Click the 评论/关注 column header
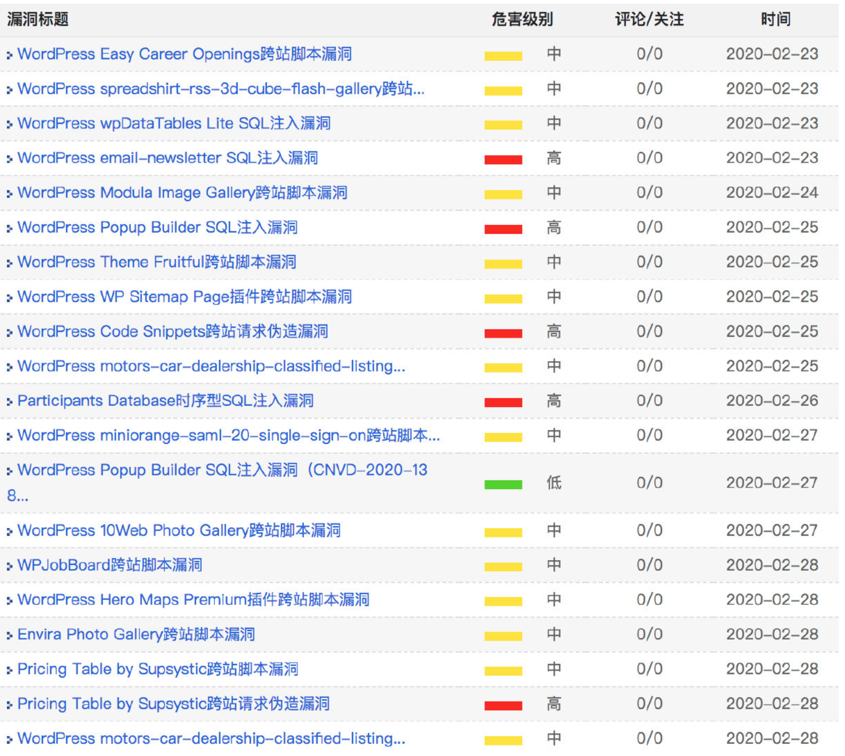Image resolution: width=845 pixels, height=756 pixels. (x=649, y=20)
